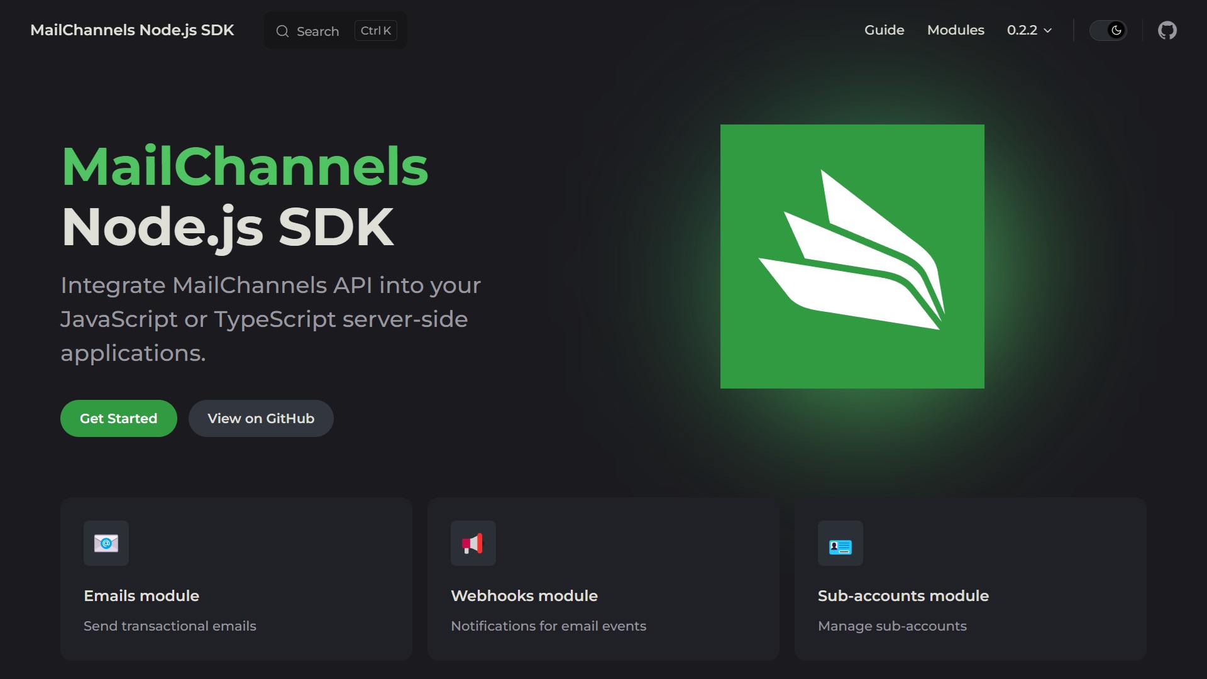Click the moon icon in theme switch

[1116, 30]
